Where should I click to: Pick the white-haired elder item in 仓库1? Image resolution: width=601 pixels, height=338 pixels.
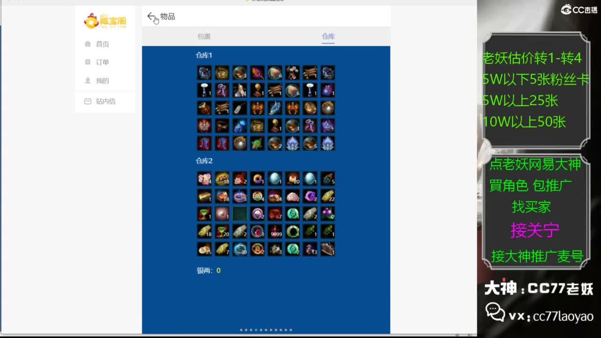click(x=239, y=90)
